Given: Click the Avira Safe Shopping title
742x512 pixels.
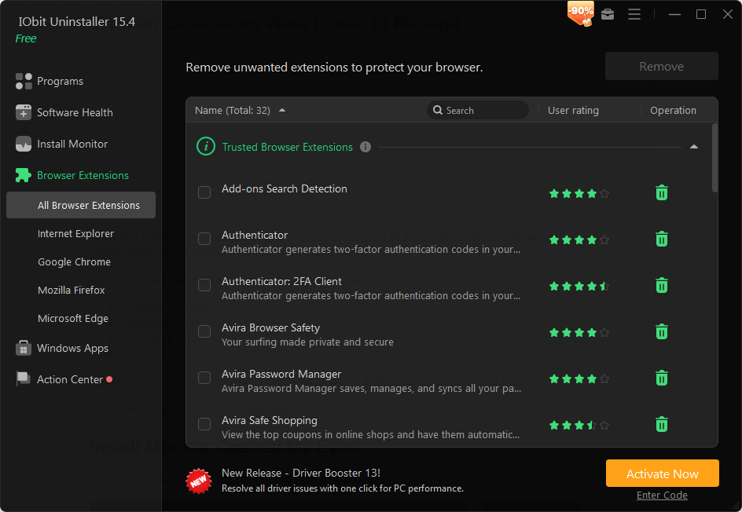Looking at the screenshot, I should [x=270, y=420].
